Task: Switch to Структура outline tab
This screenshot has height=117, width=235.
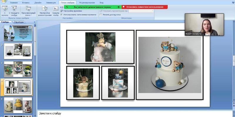Action: point(19,22)
